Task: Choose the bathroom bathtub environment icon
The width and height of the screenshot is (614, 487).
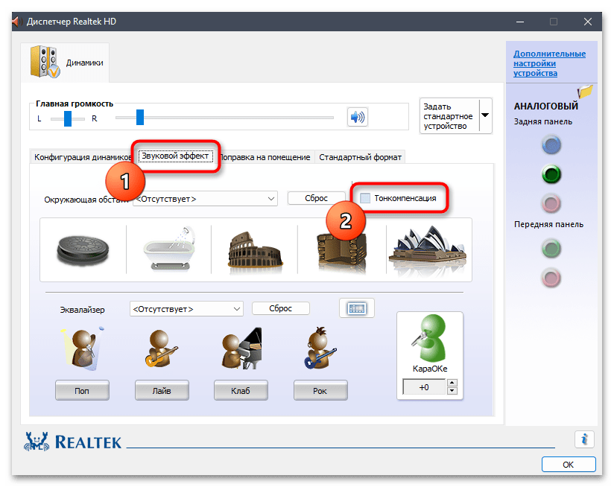Action: click(x=170, y=249)
